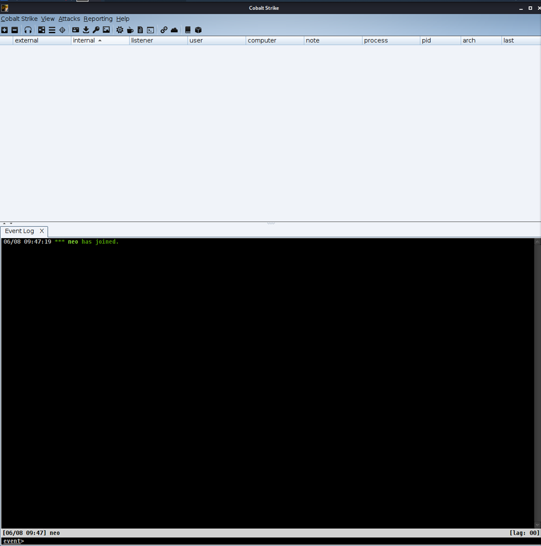Switch to the pivot graph view icon

(42, 30)
